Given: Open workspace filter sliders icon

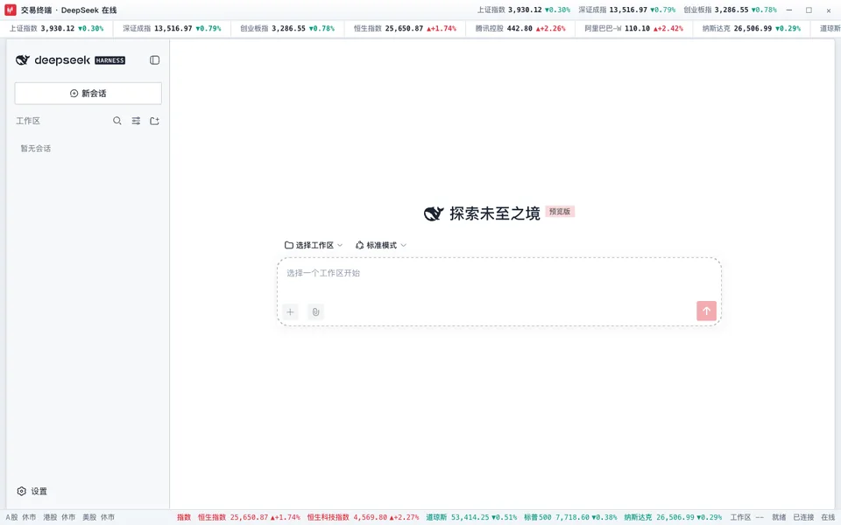Looking at the screenshot, I should point(136,121).
